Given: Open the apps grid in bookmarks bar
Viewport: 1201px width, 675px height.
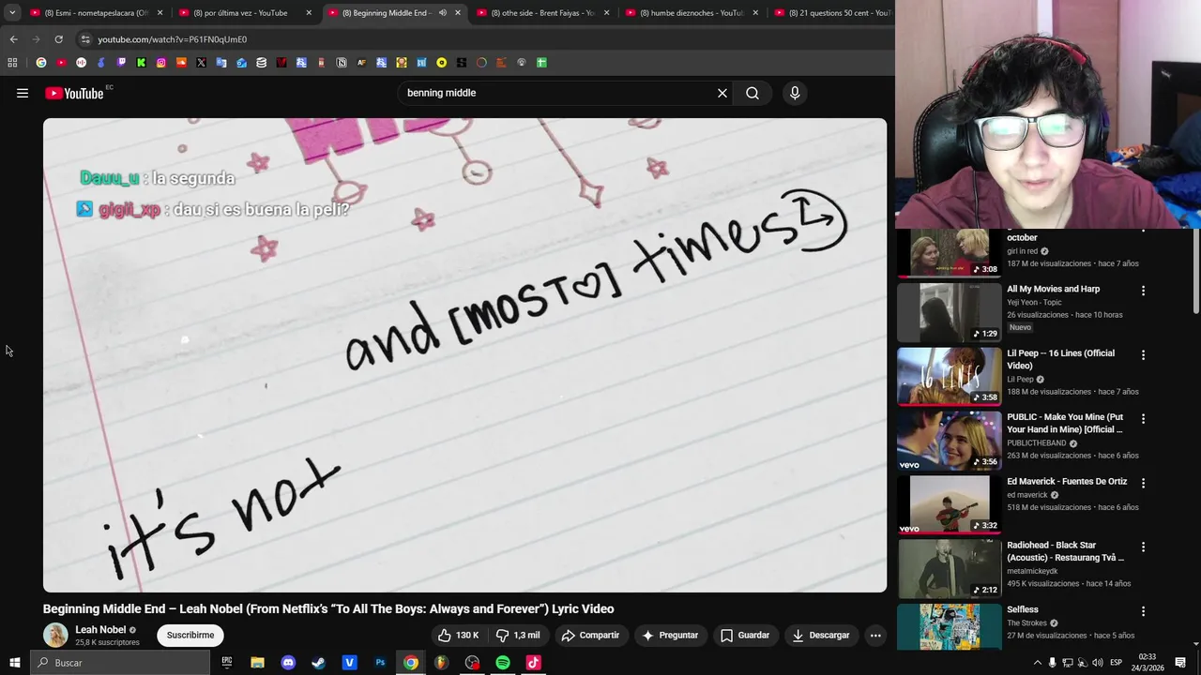Looking at the screenshot, I should (12, 63).
